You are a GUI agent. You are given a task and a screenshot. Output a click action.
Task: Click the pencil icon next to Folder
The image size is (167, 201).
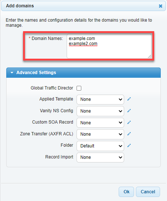coord(129,146)
